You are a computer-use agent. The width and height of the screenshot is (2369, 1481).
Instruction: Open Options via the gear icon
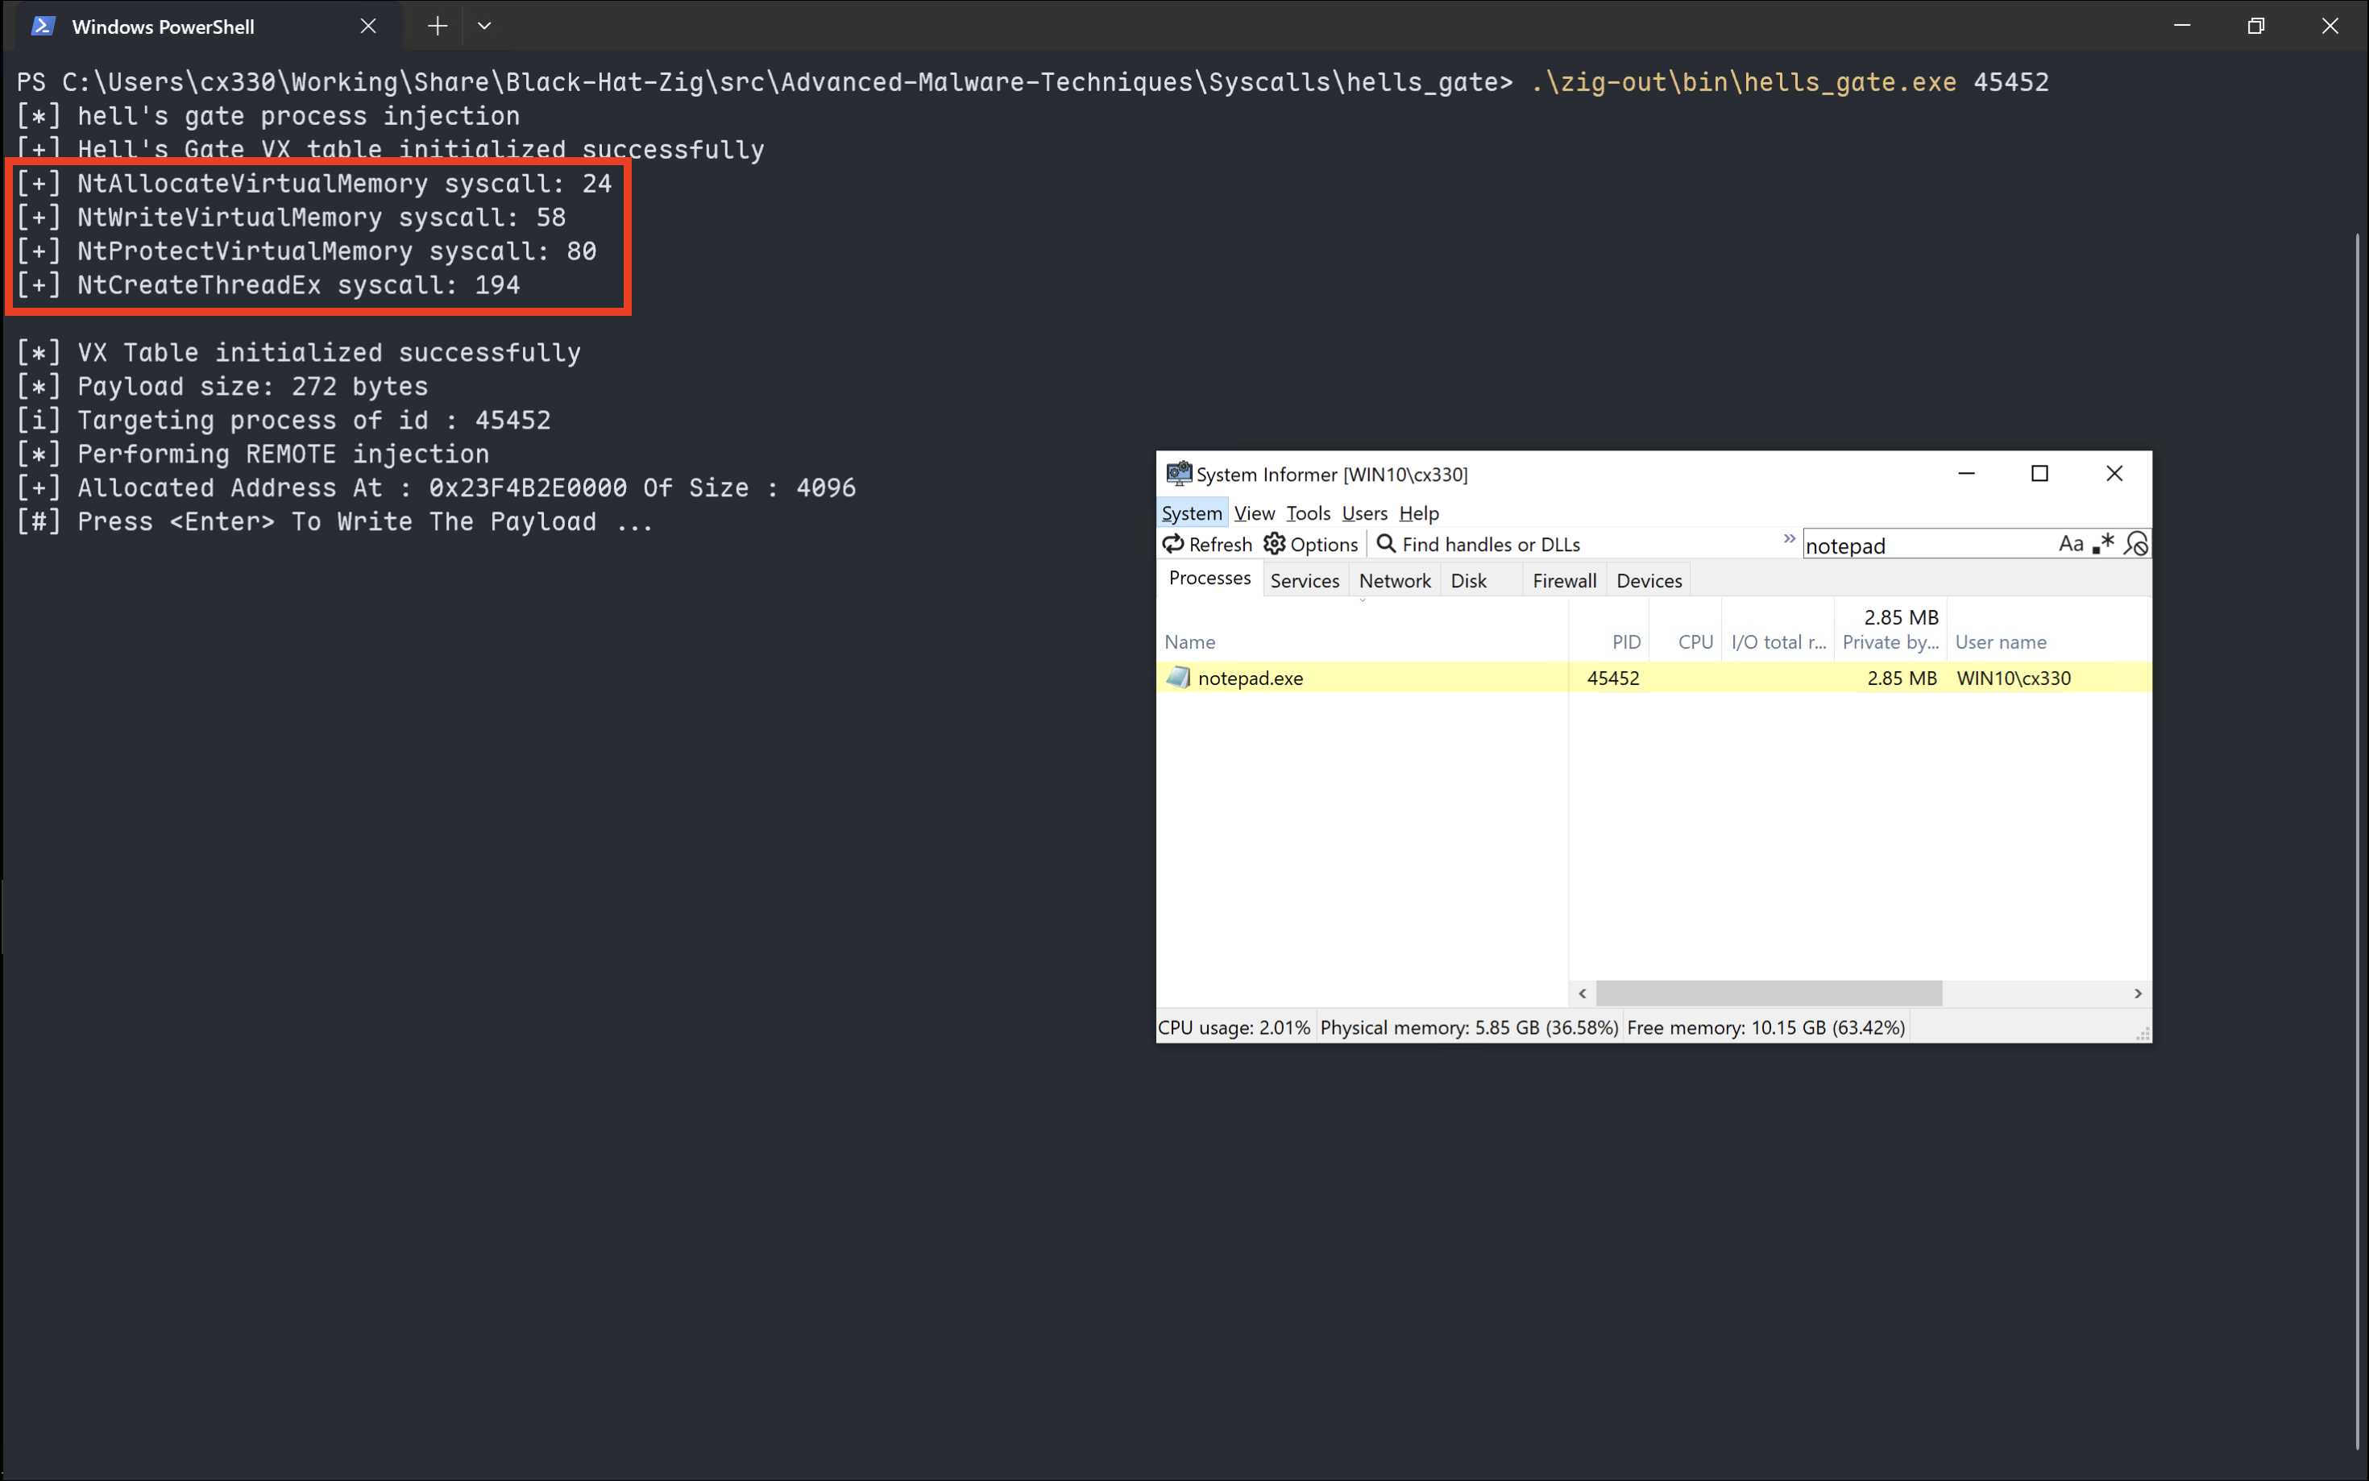[1274, 544]
